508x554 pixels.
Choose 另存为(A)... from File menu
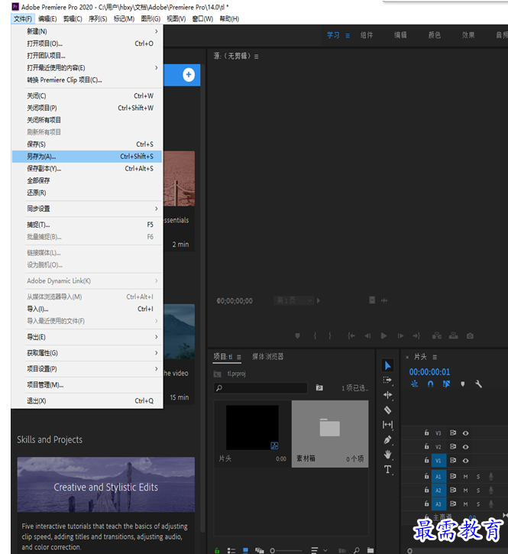pos(87,157)
